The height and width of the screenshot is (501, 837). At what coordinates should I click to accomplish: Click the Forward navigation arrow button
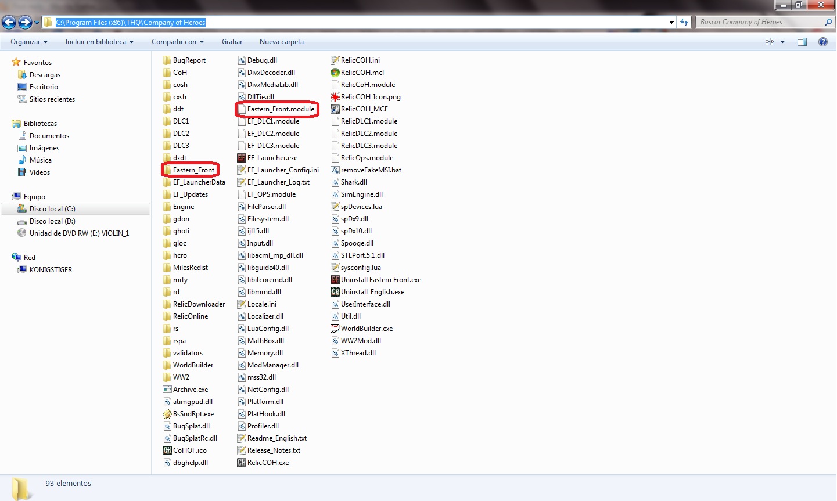tap(25, 23)
